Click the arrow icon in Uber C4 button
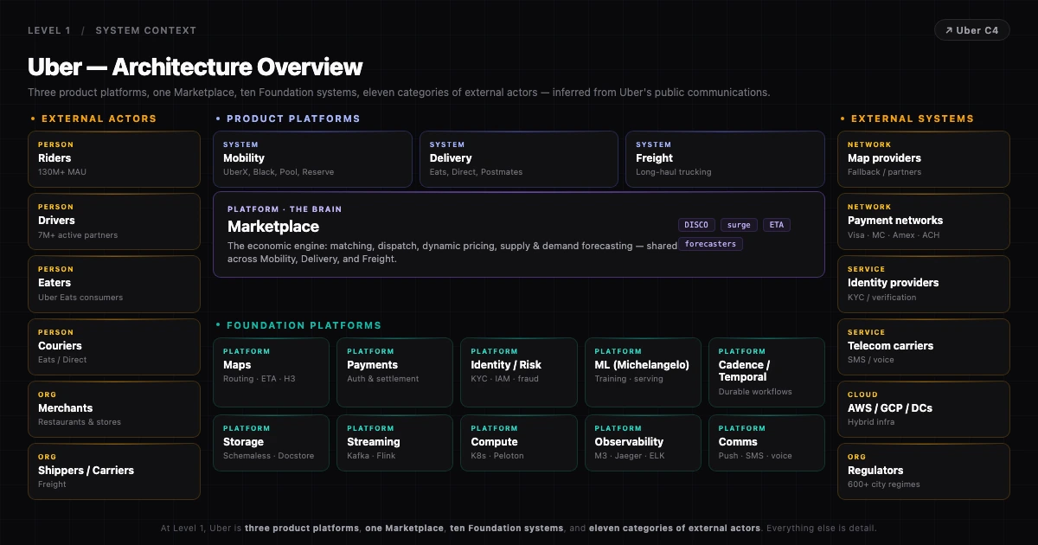This screenshot has width=1038, height=545. click(949, 30)
